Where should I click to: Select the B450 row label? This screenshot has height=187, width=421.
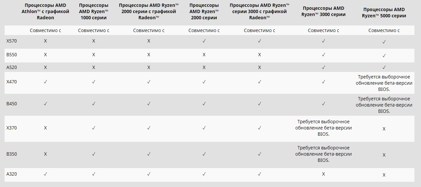pyautogui.click(x=11, y=104)
